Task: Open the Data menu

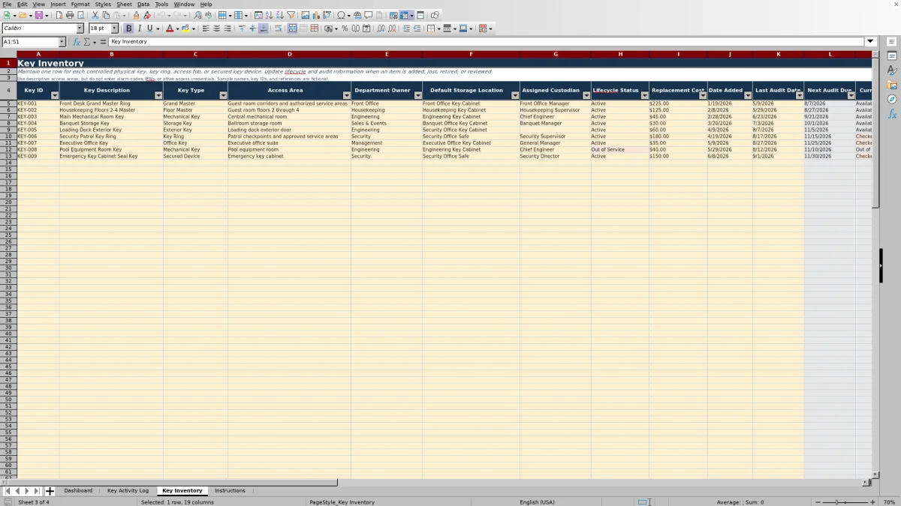Action: (143, 4)
